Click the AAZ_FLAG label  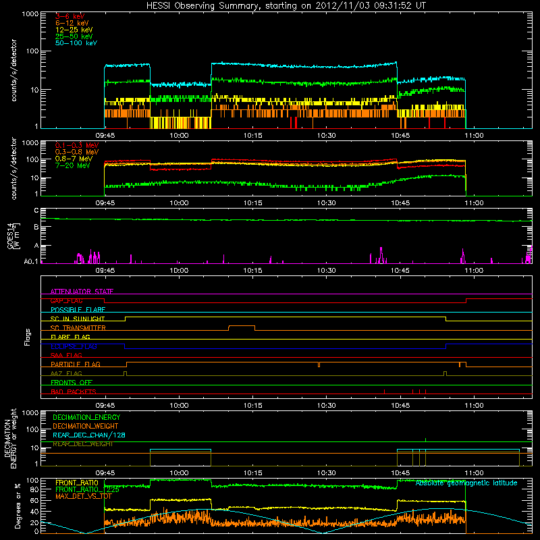(66, 373)
